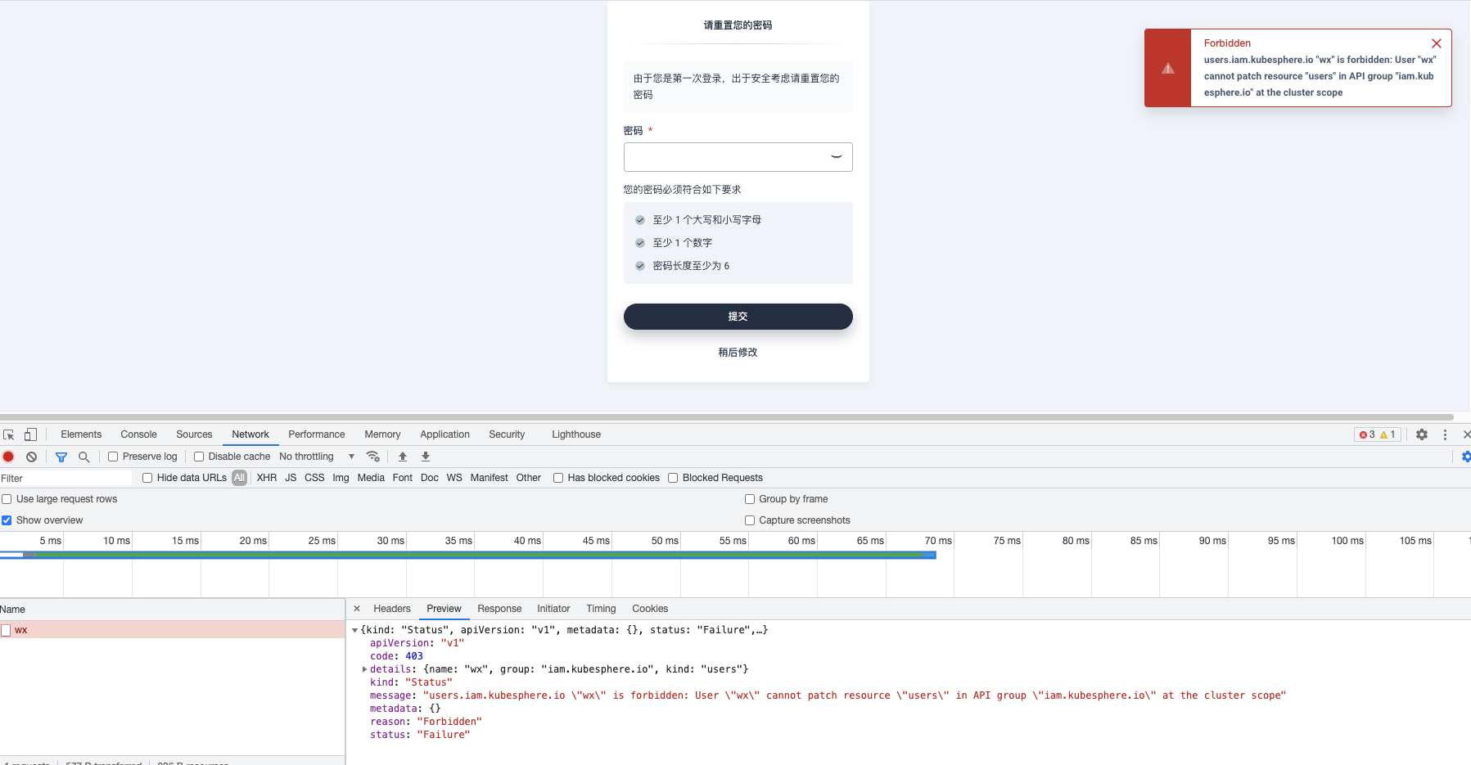Click the 稍后修改 link
Image resolution: width=1471 pixels, height=765 pixels.
tap(738, 353)
